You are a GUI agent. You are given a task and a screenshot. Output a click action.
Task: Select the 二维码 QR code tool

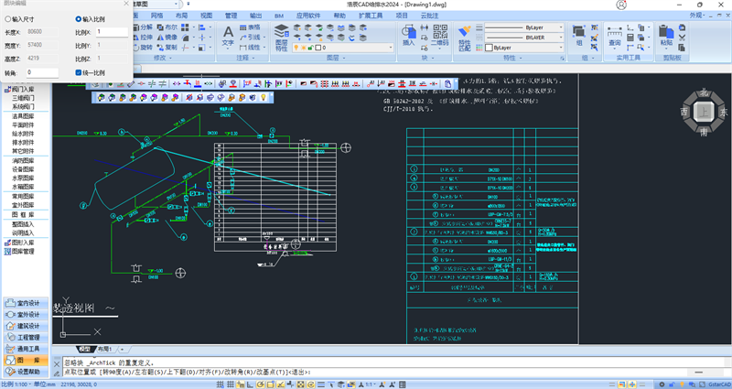tap(439, 34)
